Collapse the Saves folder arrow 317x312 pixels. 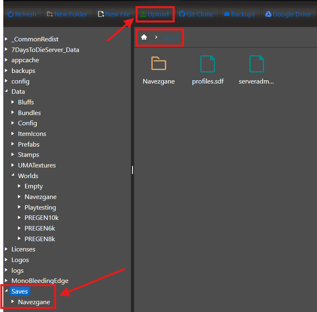6,291
